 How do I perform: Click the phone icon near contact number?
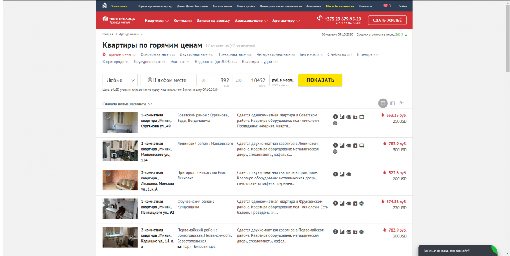coord(319,18)
